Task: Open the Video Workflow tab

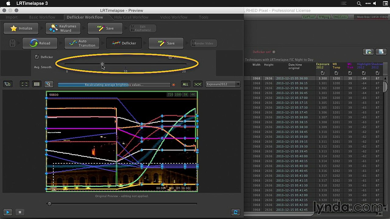Action: pyautogui.click(x=174, y=17)
